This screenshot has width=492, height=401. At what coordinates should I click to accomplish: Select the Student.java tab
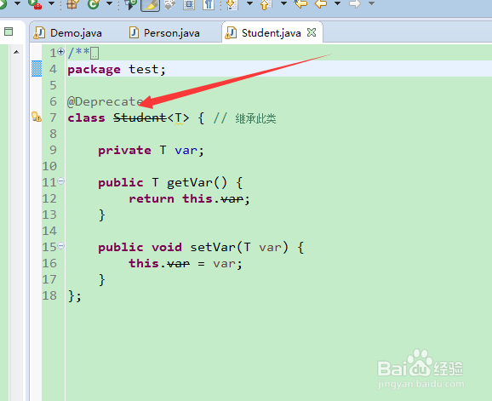[x=271, y=32]
